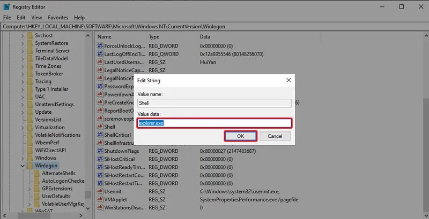
Task: Expand the Svchost tree node
Action: pyautogui.click(x=23, y=35)
